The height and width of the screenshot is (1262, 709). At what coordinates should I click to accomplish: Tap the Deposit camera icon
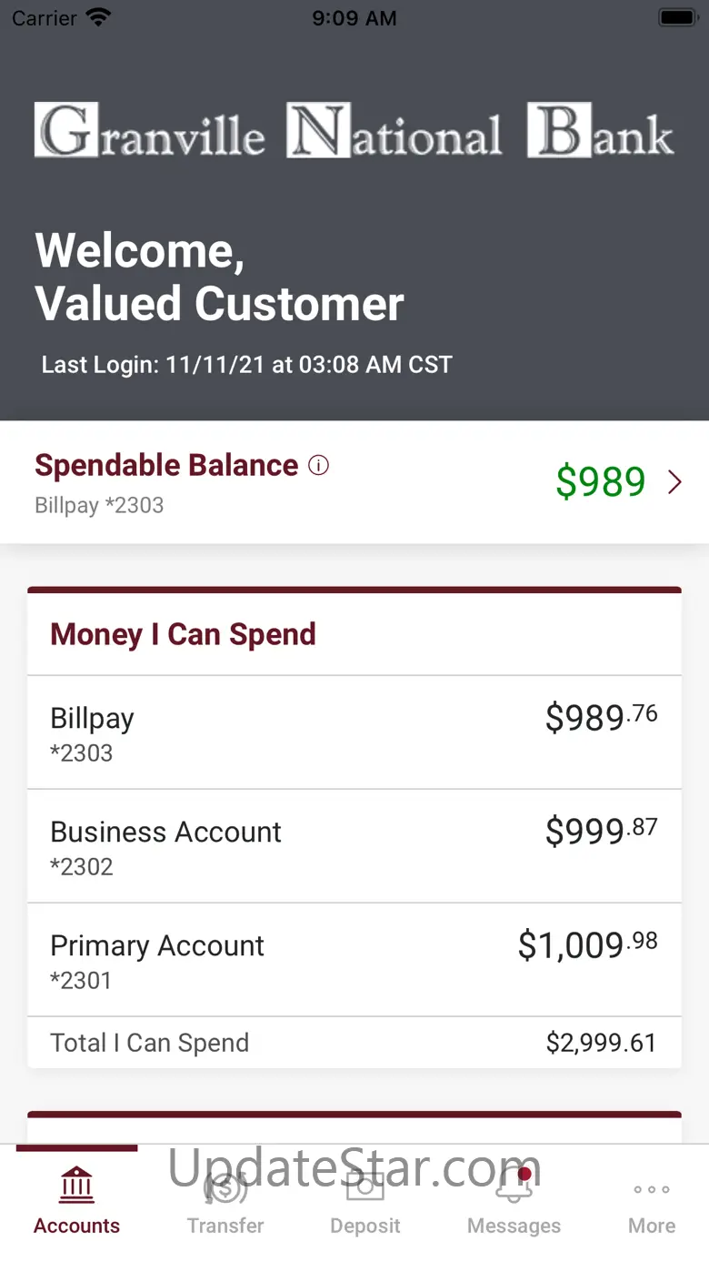[x=365, y=1186]
